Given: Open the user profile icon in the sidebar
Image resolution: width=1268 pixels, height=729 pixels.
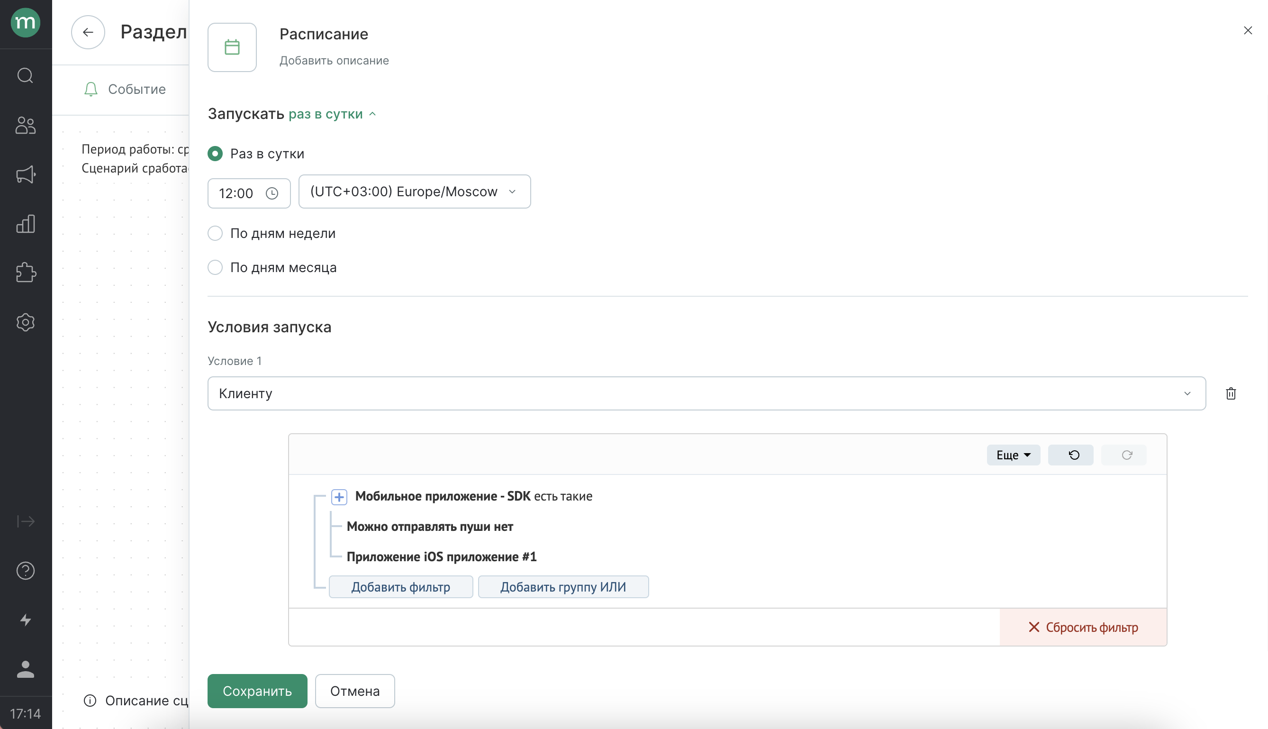Looking at the screenshot, I should point(26,669).
